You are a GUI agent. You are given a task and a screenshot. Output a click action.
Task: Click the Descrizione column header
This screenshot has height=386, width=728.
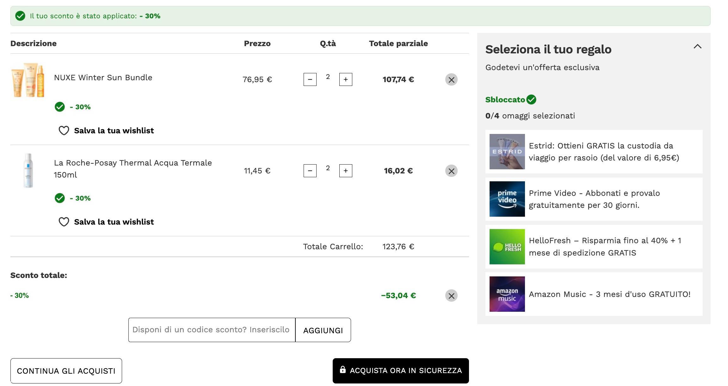click(34, 43)
